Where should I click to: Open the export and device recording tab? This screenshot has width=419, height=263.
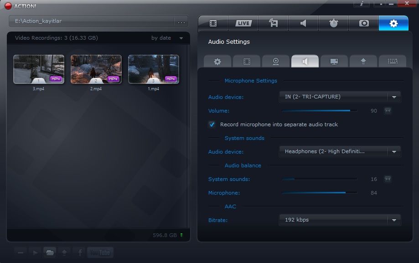pyautogui.click(x=274, y=23)
